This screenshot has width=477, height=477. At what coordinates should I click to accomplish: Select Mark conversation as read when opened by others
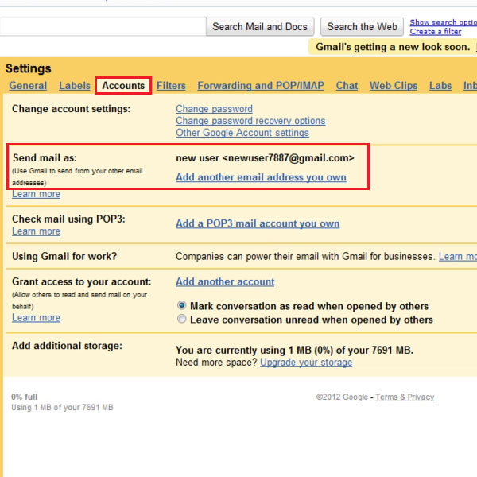[181, 305]
